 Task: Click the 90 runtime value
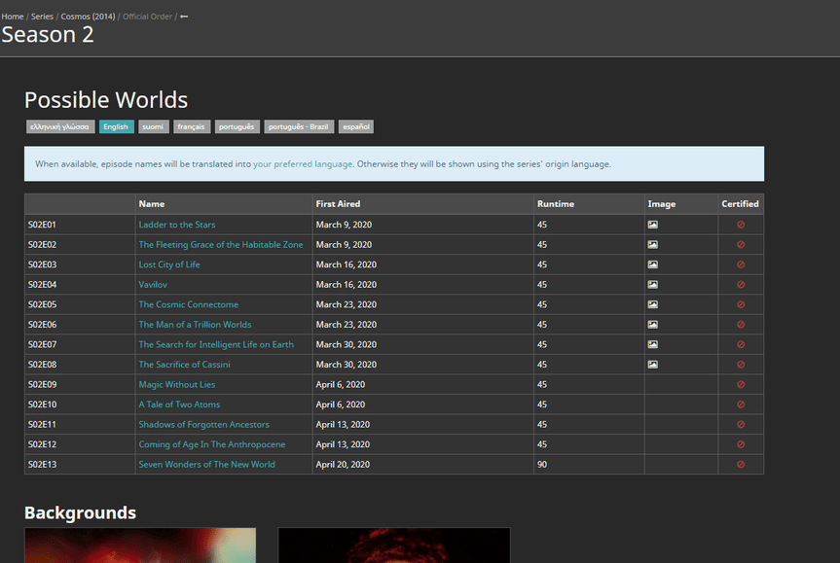point(542,465)
